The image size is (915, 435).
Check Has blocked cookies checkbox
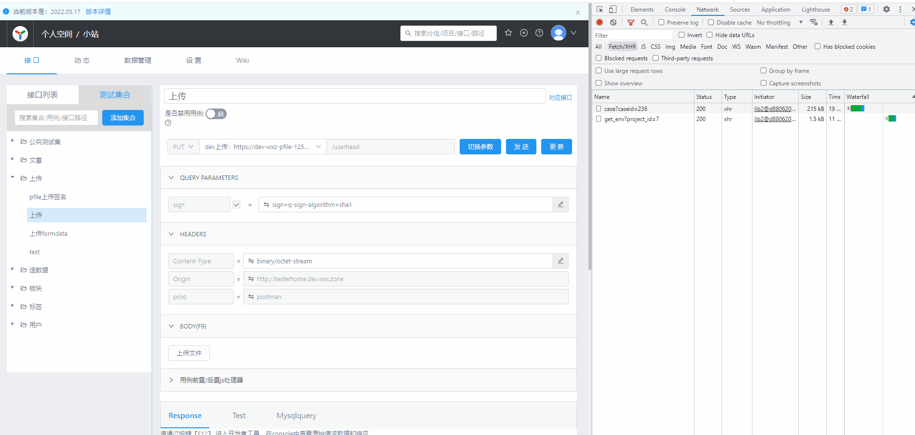click(818, 46)
